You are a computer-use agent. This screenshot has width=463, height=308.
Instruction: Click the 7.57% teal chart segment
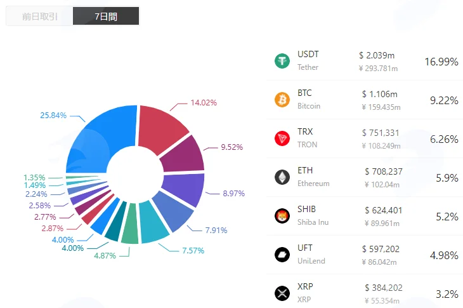pos(153,223)
